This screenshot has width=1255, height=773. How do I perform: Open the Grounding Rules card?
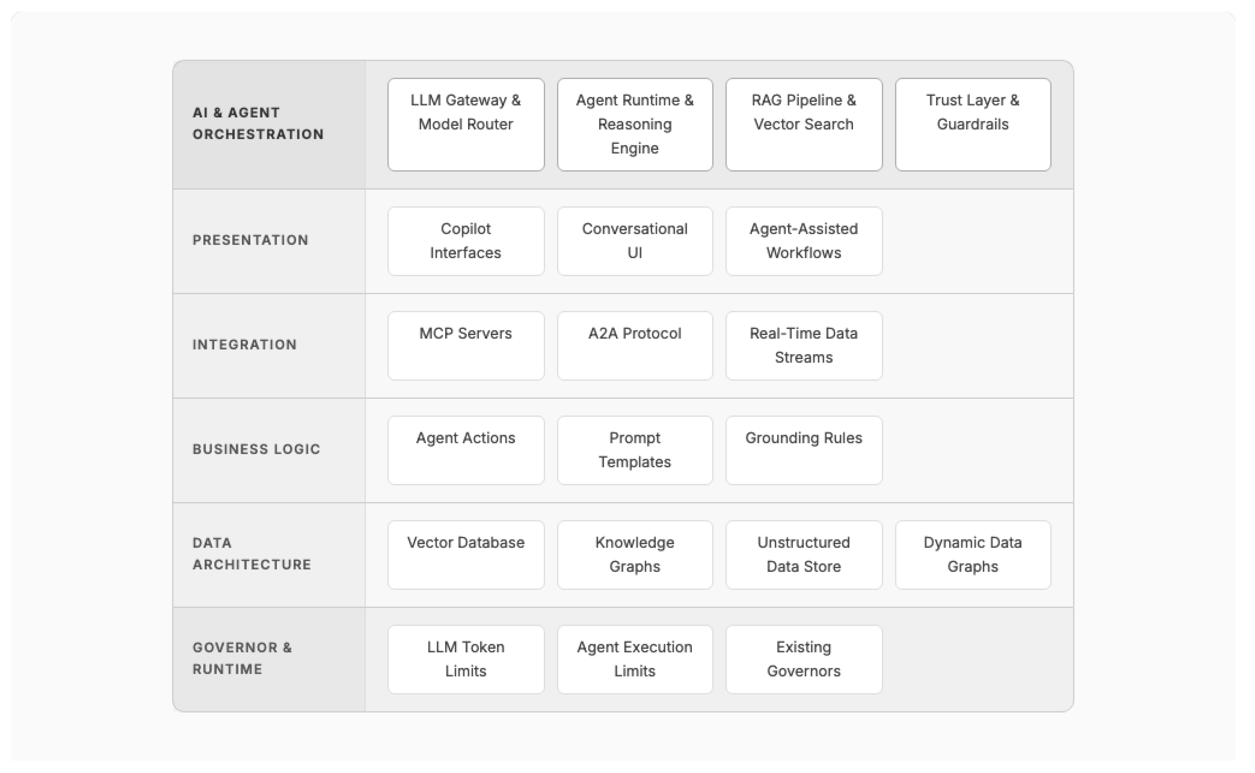pyautogui.click(x=803, y=450)
